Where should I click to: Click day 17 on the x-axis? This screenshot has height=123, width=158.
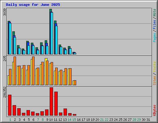83,120
